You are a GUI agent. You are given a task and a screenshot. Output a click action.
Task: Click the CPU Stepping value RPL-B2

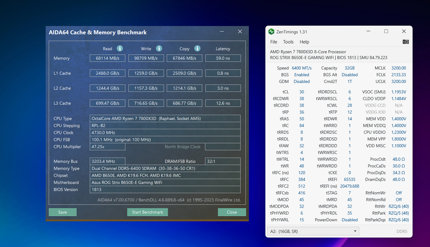pyautogui.click(x=165, y=125)
